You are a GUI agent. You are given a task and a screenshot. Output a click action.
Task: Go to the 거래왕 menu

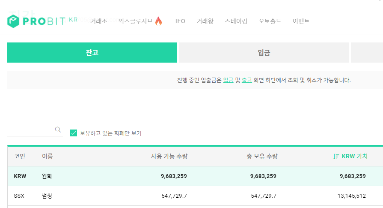205,21
